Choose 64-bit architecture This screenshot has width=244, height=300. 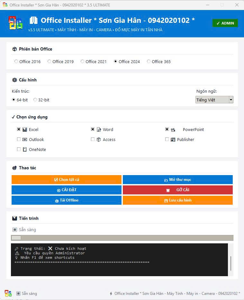click(14, 100)
